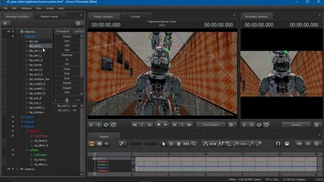This screenshot has height=182, width=324.
Task: Choose the timeline scale keys tool
Action: pyautogui.click(x=186, y=144)
